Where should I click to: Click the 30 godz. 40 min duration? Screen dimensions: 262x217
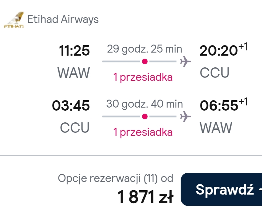tap(145, 104)
